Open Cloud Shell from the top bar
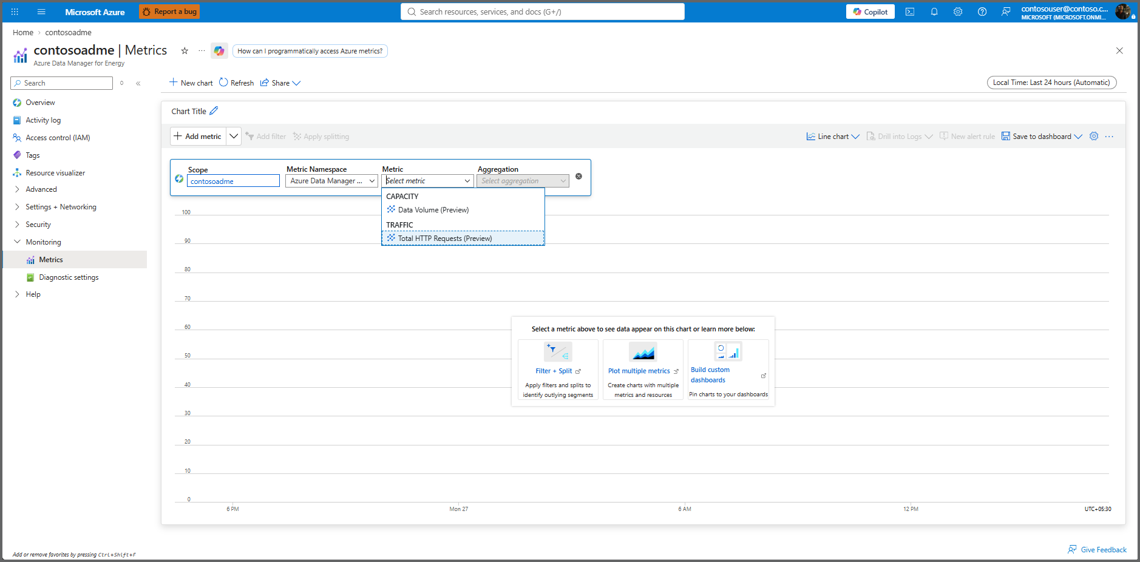The width and height of the screenshot is (1140, 562). pyautogui.click(x=910, y=12)
